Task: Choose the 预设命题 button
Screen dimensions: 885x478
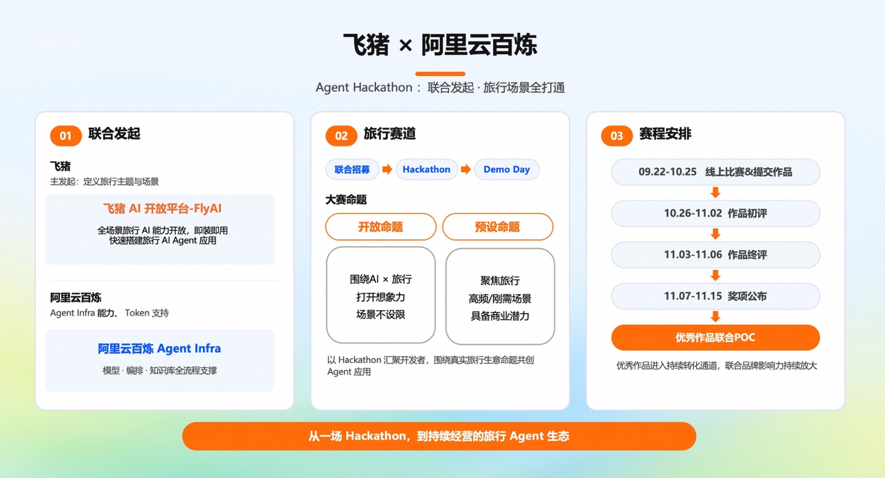Action: pos(497,226)
